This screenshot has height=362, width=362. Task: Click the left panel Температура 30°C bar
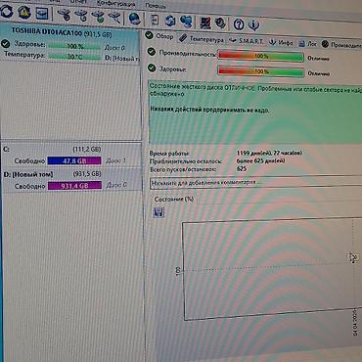pos(74,57)
